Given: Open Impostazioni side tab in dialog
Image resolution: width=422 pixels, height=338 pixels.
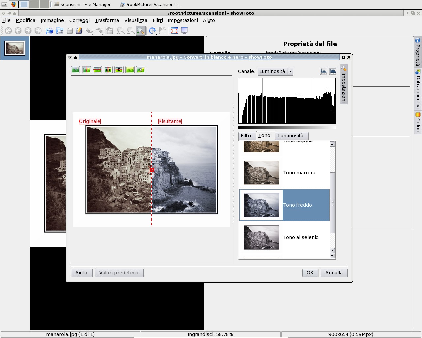Looking at the screenshot, I should (344, 84).
